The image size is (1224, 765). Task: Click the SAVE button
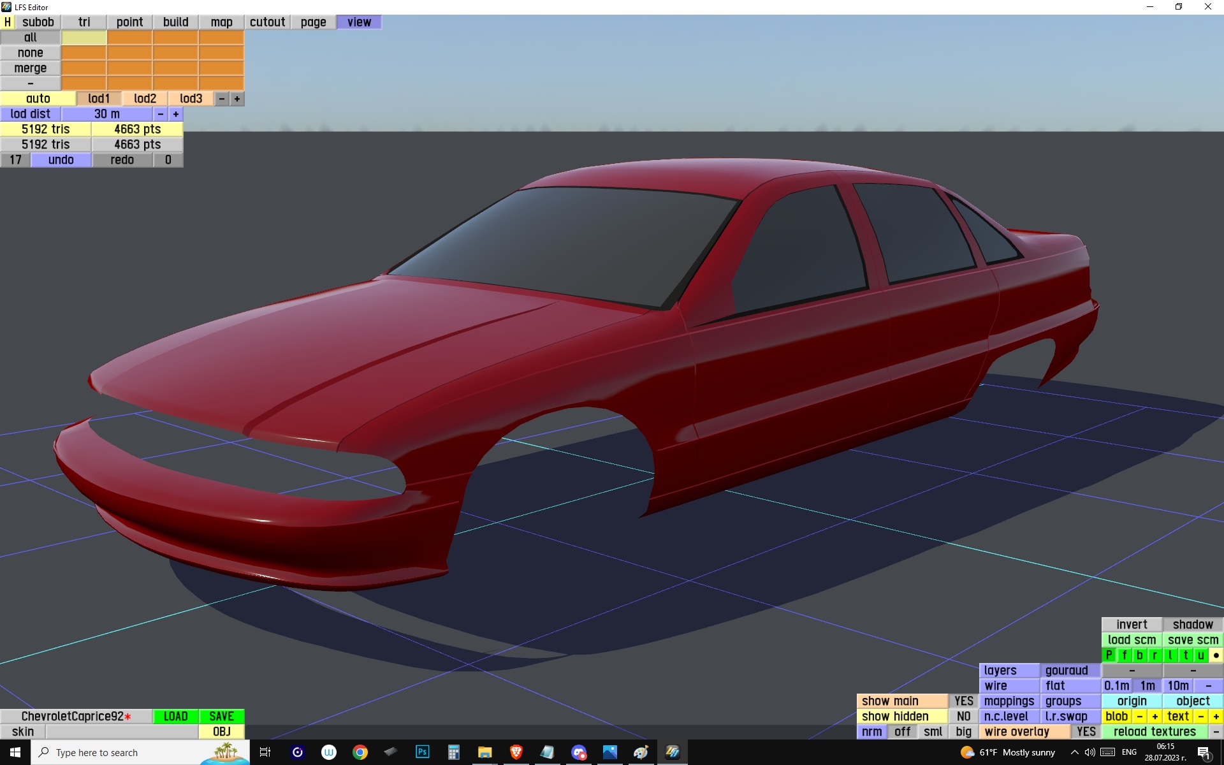point(221,716)
